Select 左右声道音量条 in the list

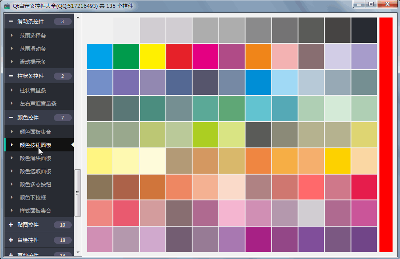38,104
